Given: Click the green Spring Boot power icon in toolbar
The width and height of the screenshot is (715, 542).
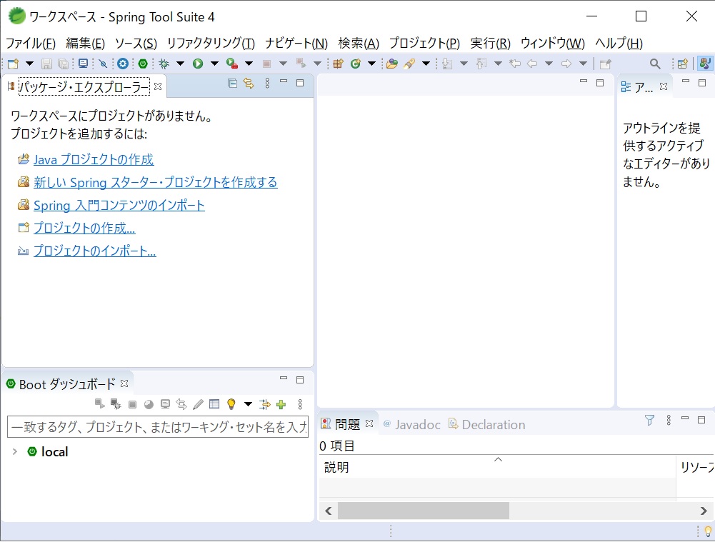Looking at the screenshot, I should [x=143, y=64].
